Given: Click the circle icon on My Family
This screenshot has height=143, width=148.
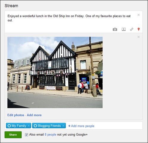Looking at the screenshot, I should click(9, 126).
